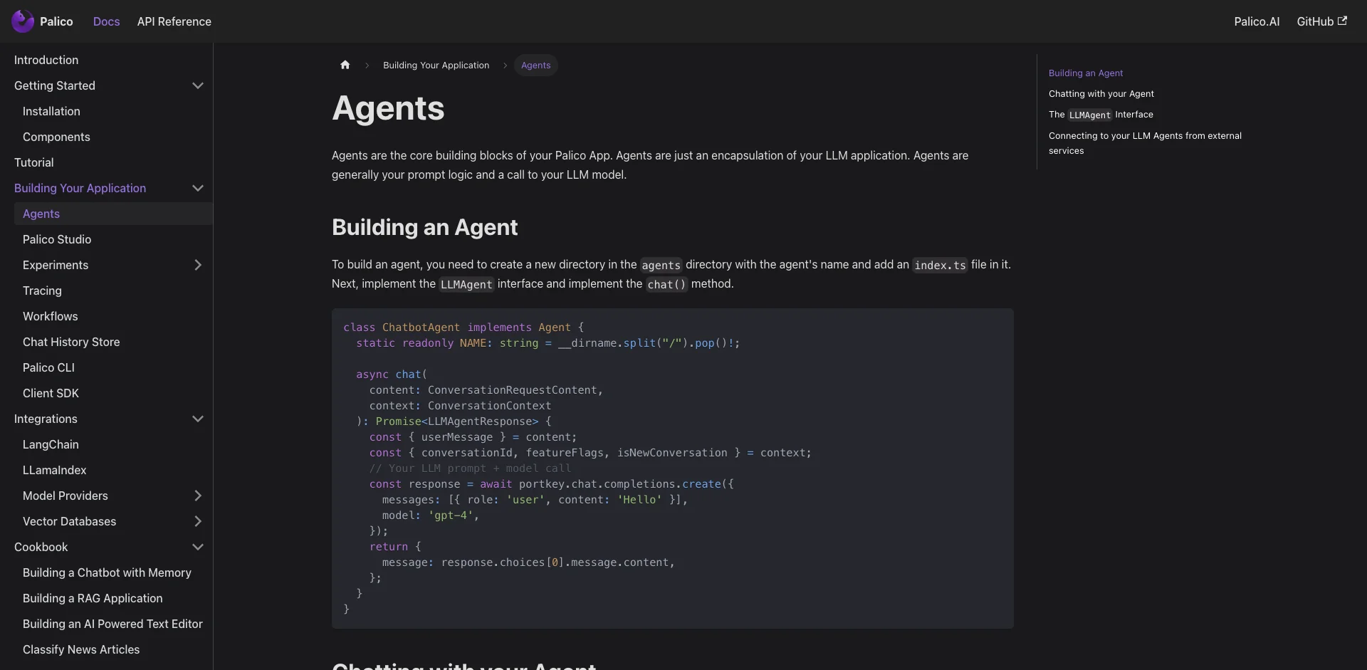This screenshot has width=1367, height=670.
Task: Open the Palico CLI page
Action: (x=48, y=367)
